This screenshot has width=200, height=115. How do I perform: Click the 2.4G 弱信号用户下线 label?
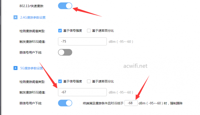(x=30, y=52)
